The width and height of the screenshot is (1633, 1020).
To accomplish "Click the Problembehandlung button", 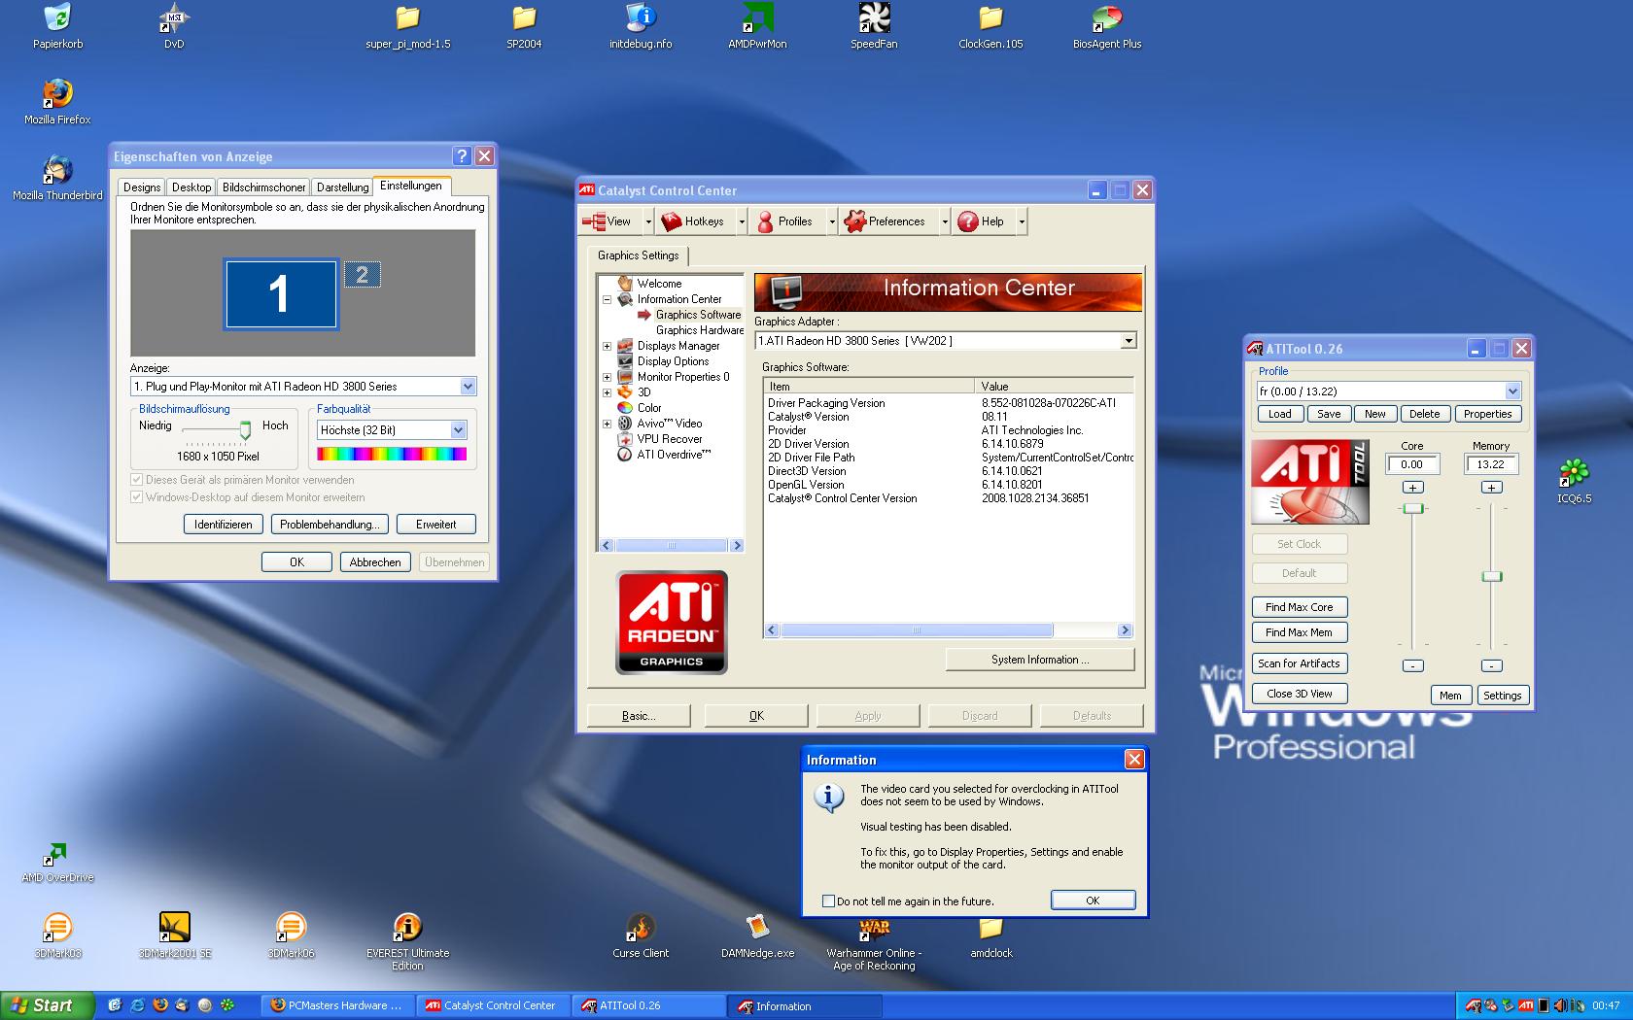I will pos(330,525).
